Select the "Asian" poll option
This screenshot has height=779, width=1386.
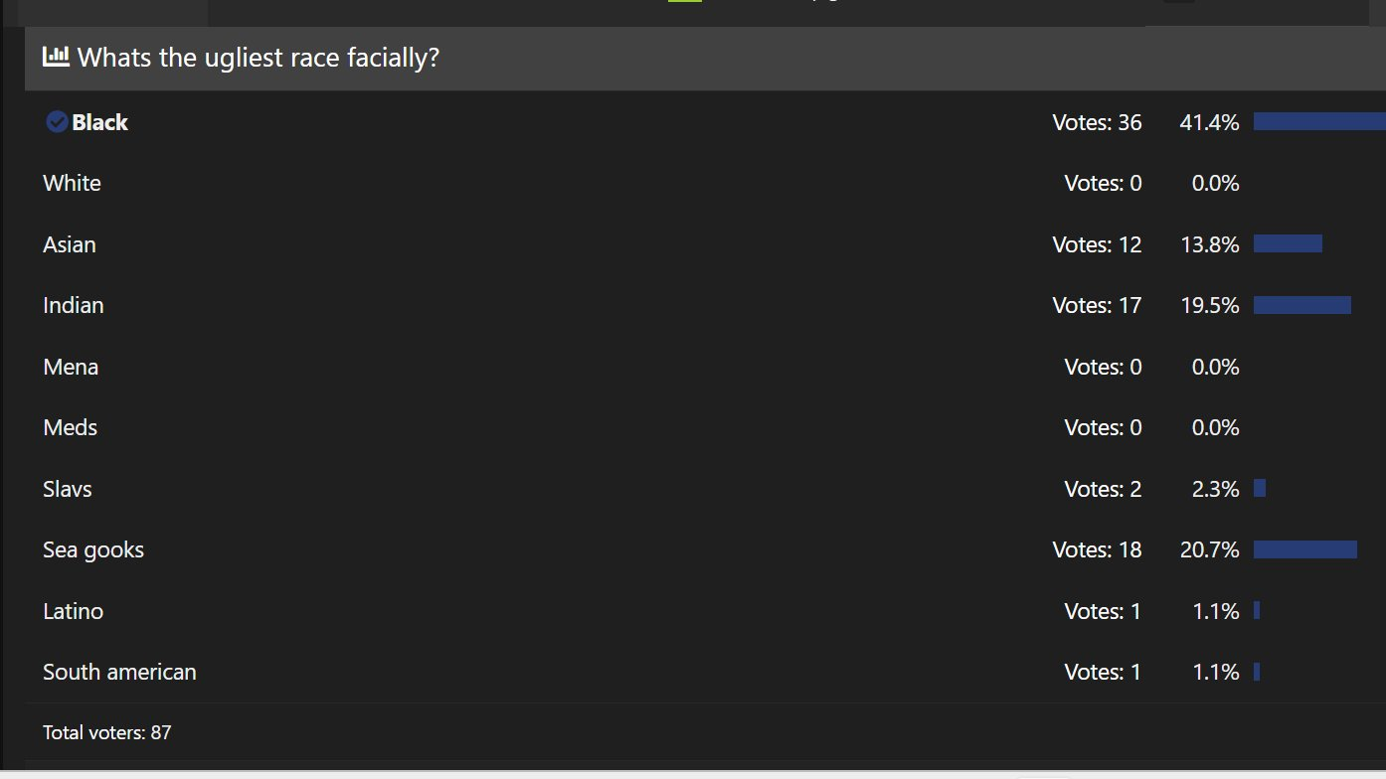click(70, 244)
